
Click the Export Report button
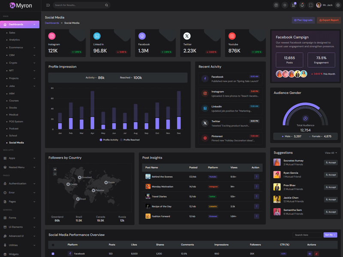point(329,20)
